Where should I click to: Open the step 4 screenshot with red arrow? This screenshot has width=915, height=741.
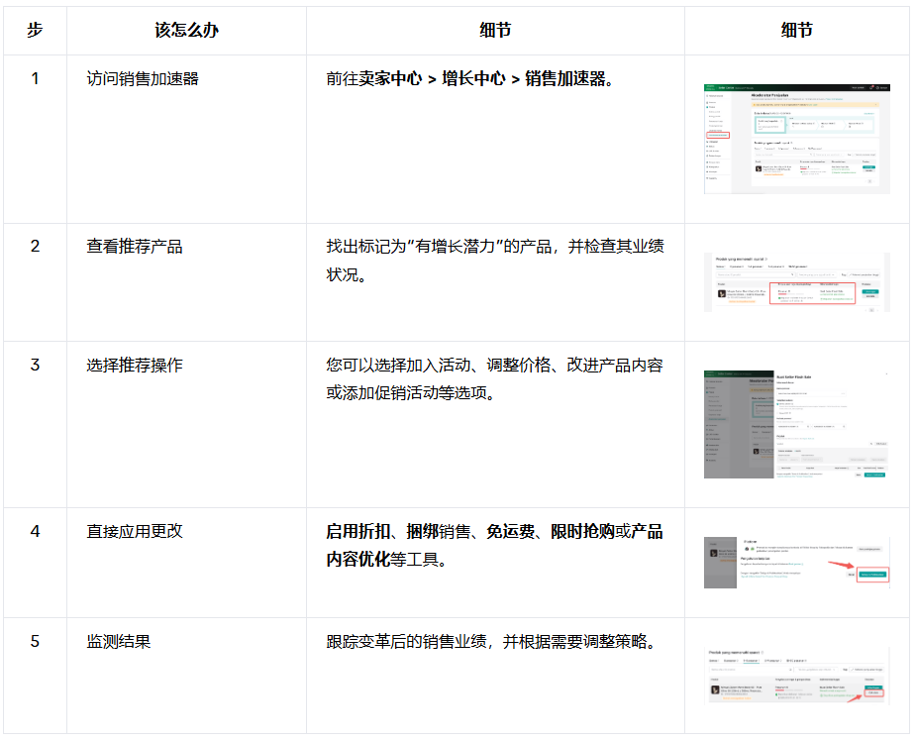coord(796,563)
